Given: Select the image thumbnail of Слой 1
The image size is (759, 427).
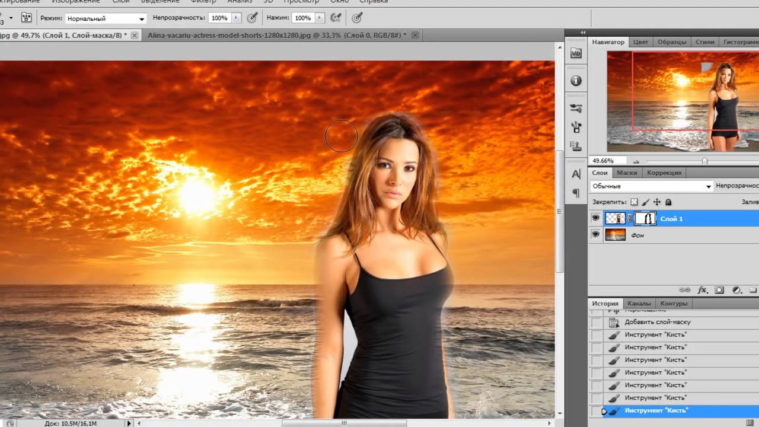Looking at the screenshot, I should coord(615,219).
